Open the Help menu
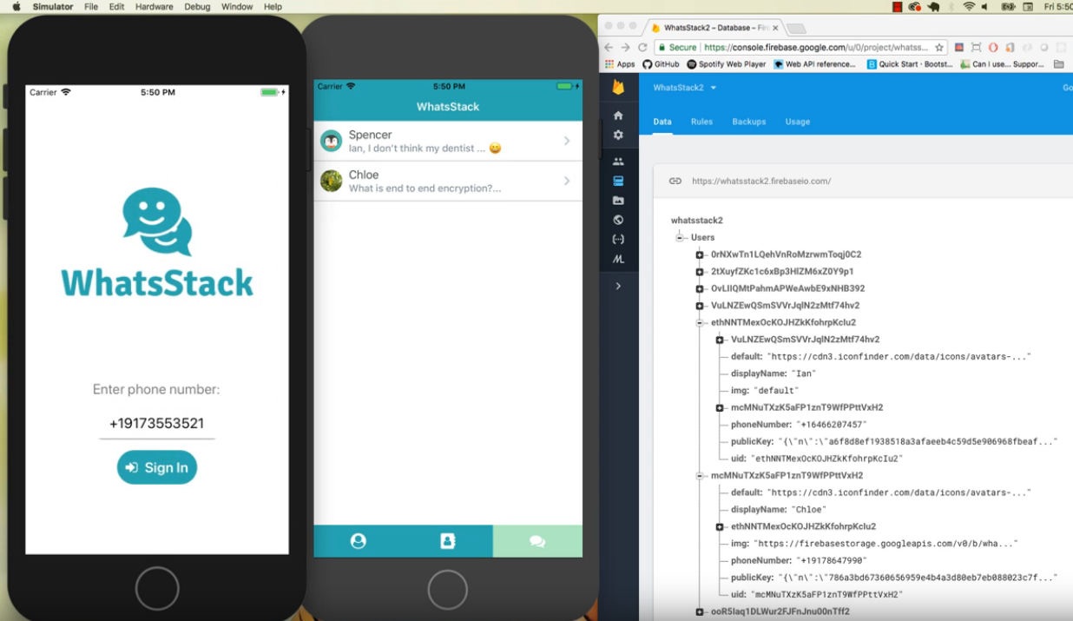This screenshot has width=1073, height=621. [273, 7]
